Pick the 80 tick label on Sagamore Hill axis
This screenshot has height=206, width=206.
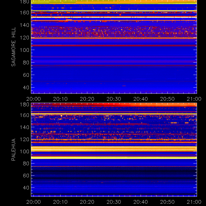click(x=26, y=63)
